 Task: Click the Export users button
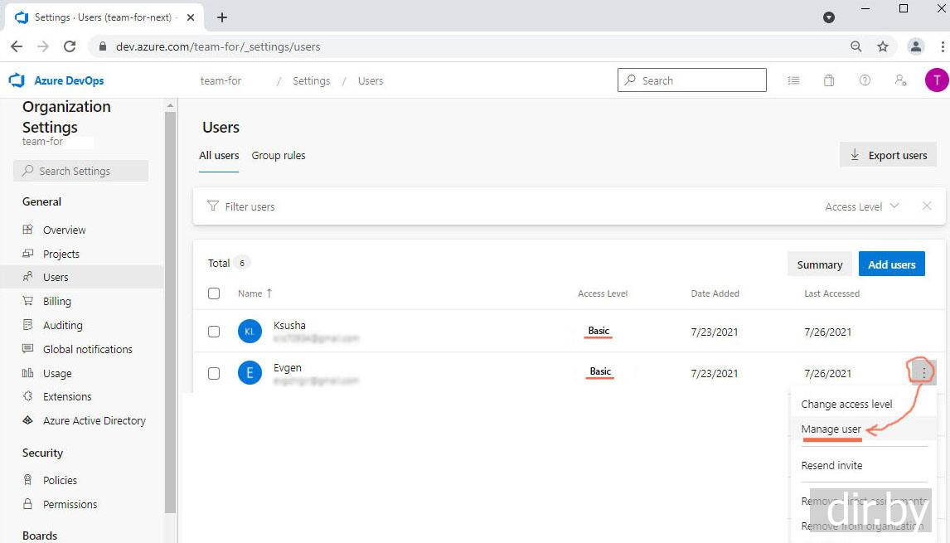click(888, 155)
